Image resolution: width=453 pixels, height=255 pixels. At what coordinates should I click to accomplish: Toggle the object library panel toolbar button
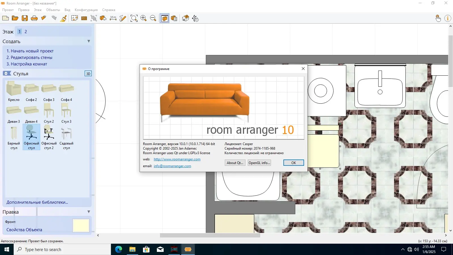(x=164, y=18)
